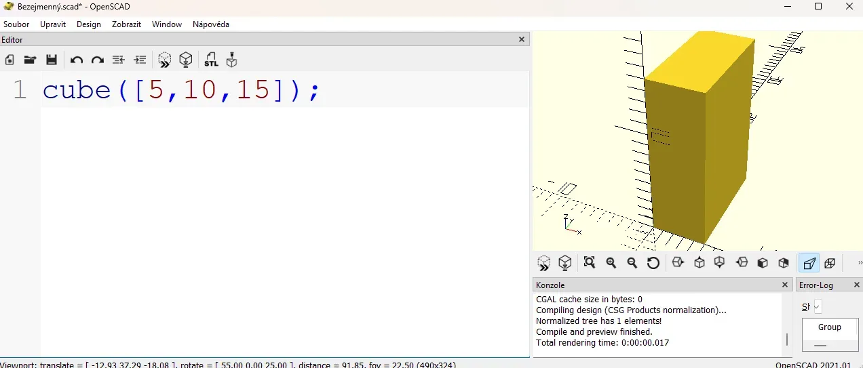Toggle Perspective projection mode
The image size is (863, 368).
coord(809,263)
